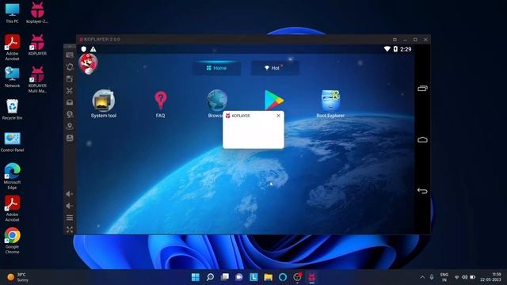Click the multi-window icon below rotate in sidebar

click(x=70, y=79)
